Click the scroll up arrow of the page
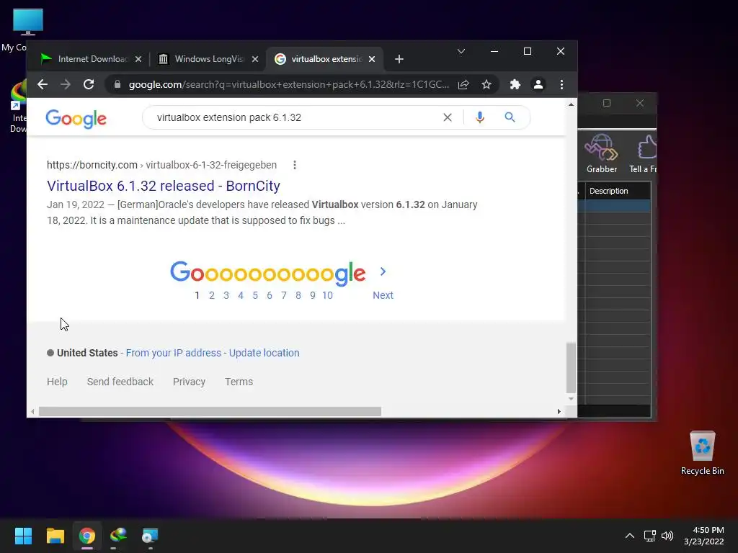This screenshot has height=553, width=738. (571, 104)
